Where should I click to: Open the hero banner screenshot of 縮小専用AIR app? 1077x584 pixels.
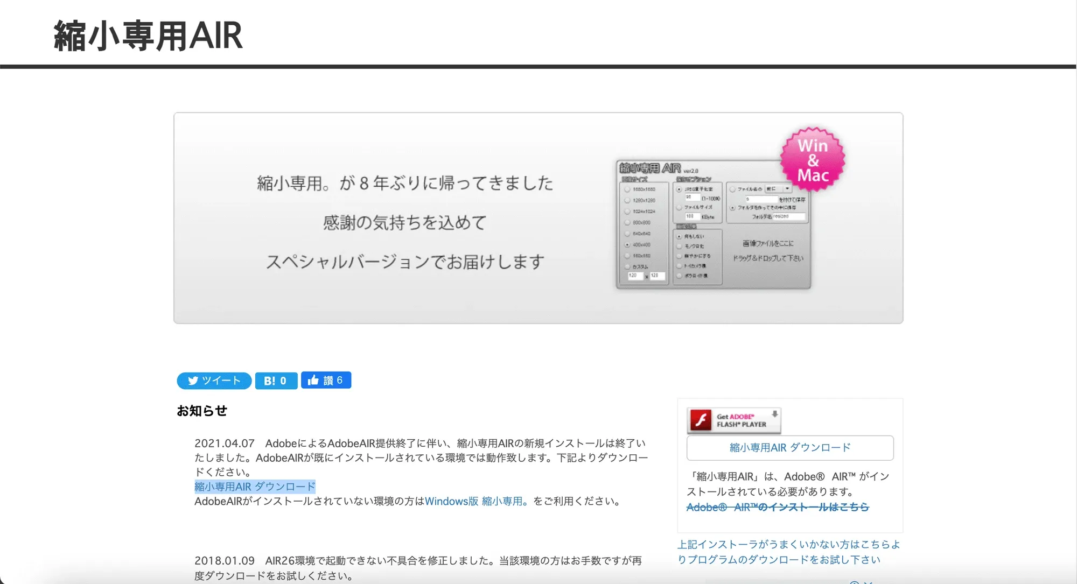tap(713, 224)
